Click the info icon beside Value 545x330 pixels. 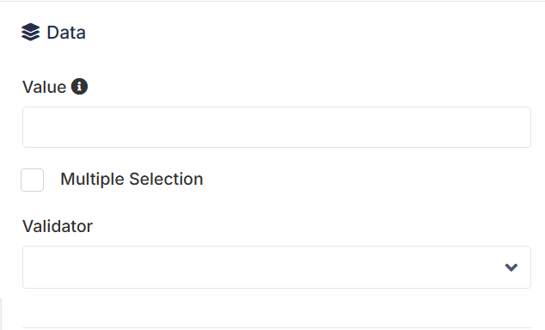click(x=80, y=87)
